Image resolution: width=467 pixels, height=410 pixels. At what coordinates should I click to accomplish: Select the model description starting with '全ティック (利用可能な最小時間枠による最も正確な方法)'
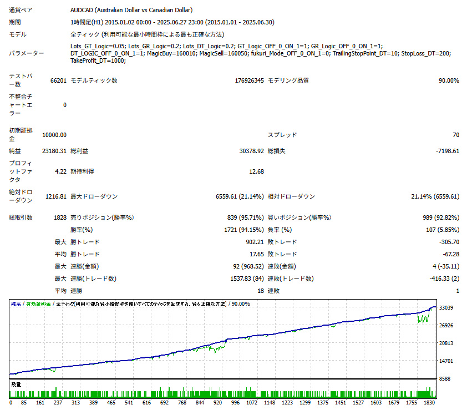coord(147,34)
